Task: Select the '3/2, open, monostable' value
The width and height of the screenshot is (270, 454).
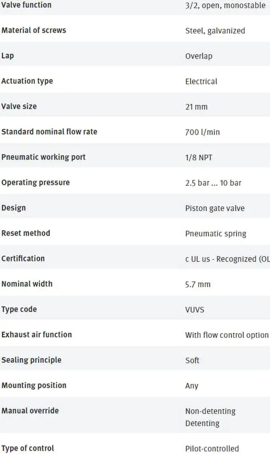Action: pos(225,5)
